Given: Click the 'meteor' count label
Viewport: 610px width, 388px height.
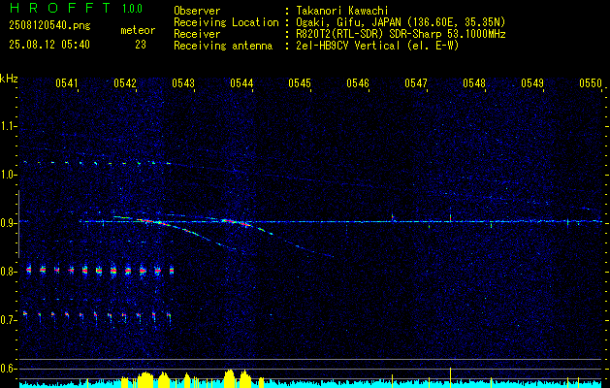Looking at the screenshot, I should tap(138, 30).
